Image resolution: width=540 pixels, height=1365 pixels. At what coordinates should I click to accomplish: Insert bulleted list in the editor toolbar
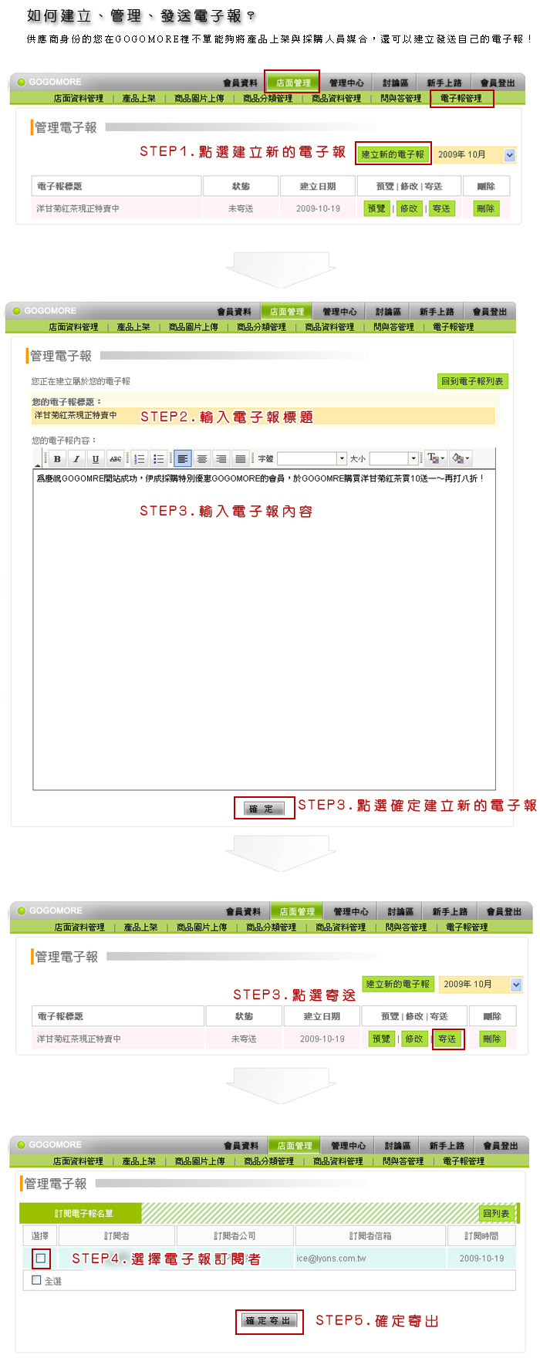click(x=158, y=458)
